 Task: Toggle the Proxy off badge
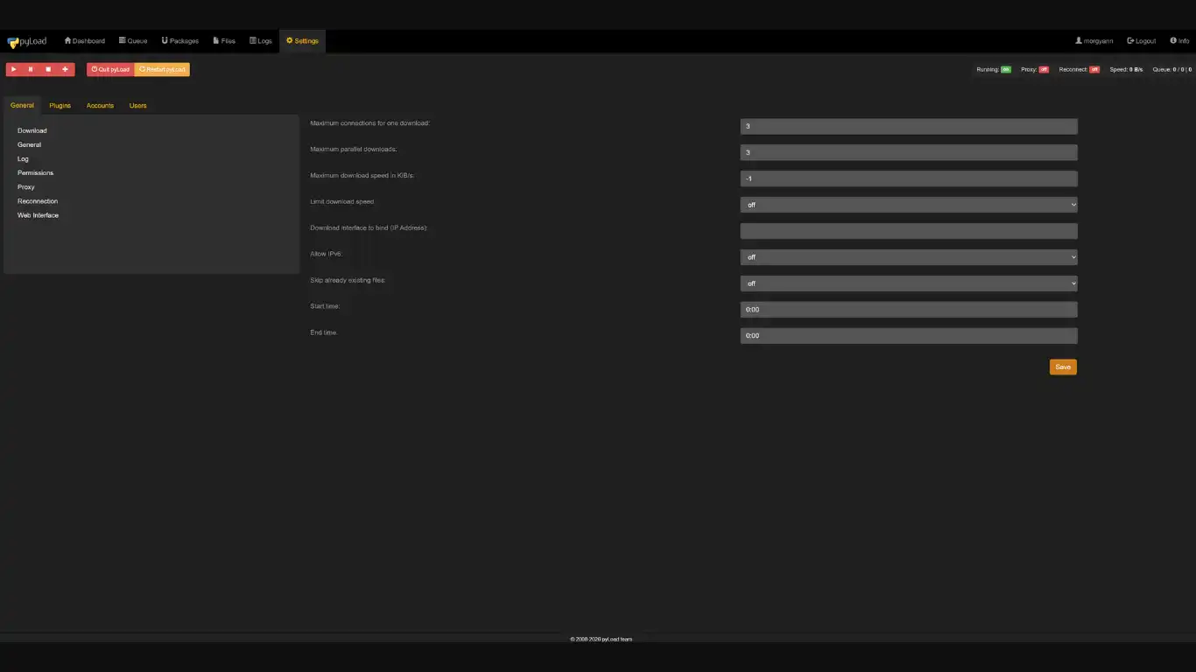(x=1044, y=69)
